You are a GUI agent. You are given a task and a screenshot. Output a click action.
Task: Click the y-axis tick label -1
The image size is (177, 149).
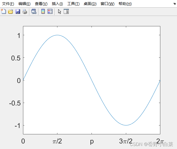[17, 126]
